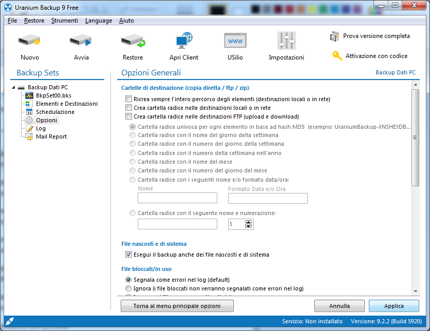Viewport: 430px width, 331px height.
Task: Select root folder with numero del giorno della settimana
Action: 133,144
